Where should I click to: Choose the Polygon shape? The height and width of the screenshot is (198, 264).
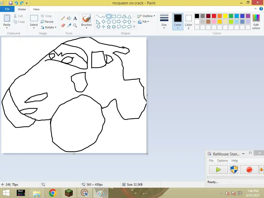tap(124, 16)
